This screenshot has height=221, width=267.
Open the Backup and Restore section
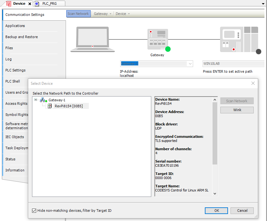(22, 37)
